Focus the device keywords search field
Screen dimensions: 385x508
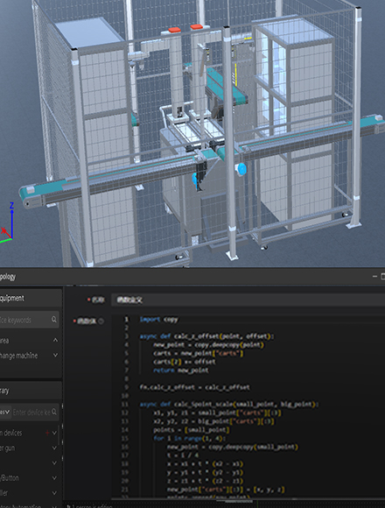[x=29, y=320]
